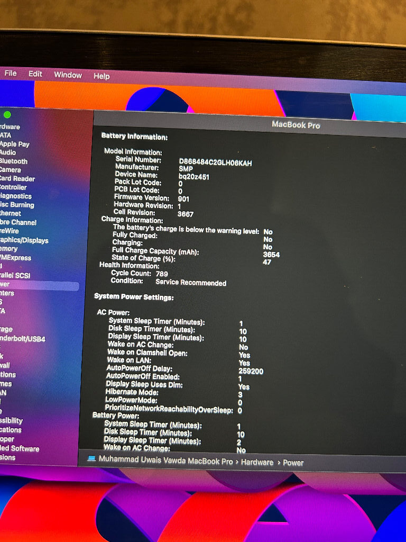Click the battery Serial Number value
This screenshot has height=542, width=406.
pyautogui.click(x=215, y=162)
